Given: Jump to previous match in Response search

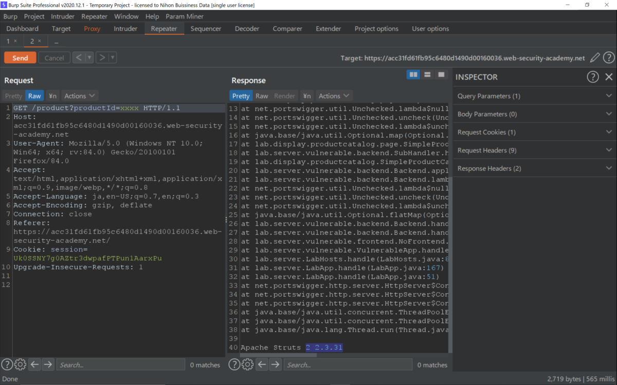Looking at the screenshot, I should pyautogui.click(x=262, y=364).
